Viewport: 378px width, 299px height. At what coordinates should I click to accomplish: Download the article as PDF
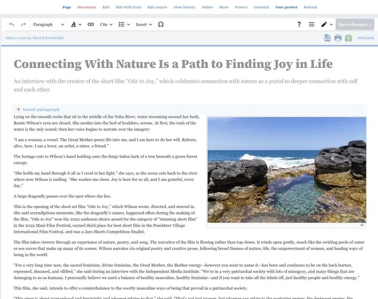point(327,38)
